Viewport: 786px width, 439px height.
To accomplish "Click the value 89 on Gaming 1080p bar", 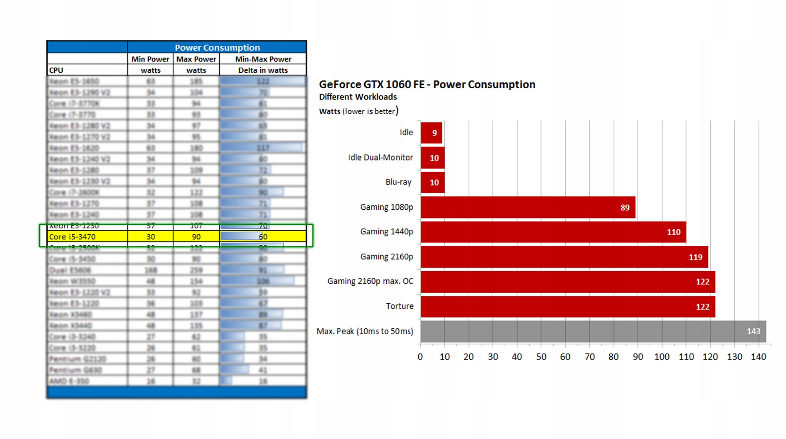I will 625,208.
